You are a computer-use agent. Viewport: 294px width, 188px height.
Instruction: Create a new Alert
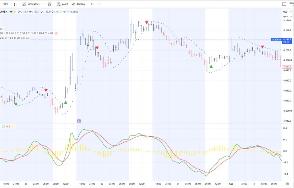coord(62,4)
